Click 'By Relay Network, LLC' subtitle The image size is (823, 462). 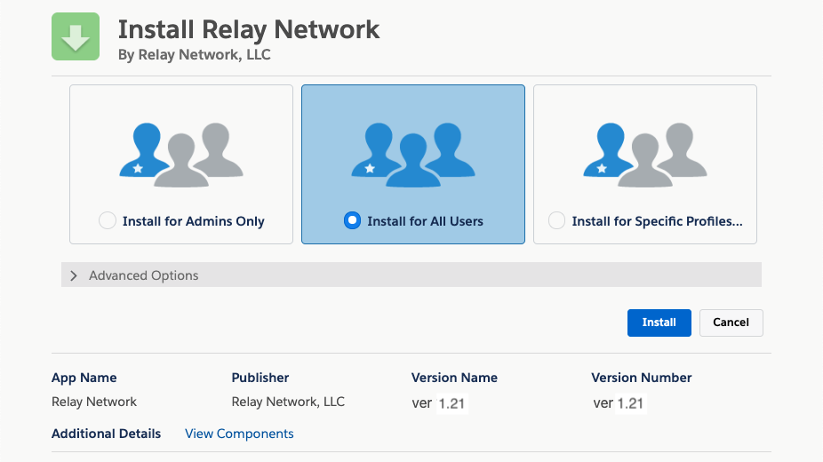[x=195, y=54]
